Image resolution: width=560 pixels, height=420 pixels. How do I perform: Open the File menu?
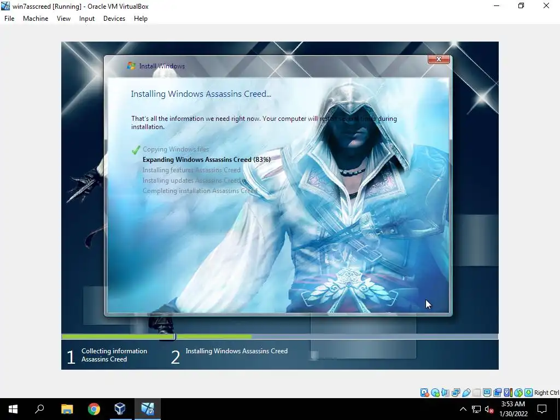[x=9, y=19]
